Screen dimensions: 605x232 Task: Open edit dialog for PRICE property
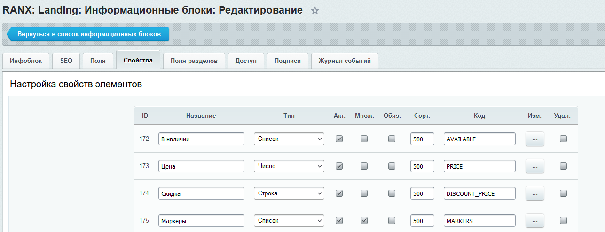point(534,166)
